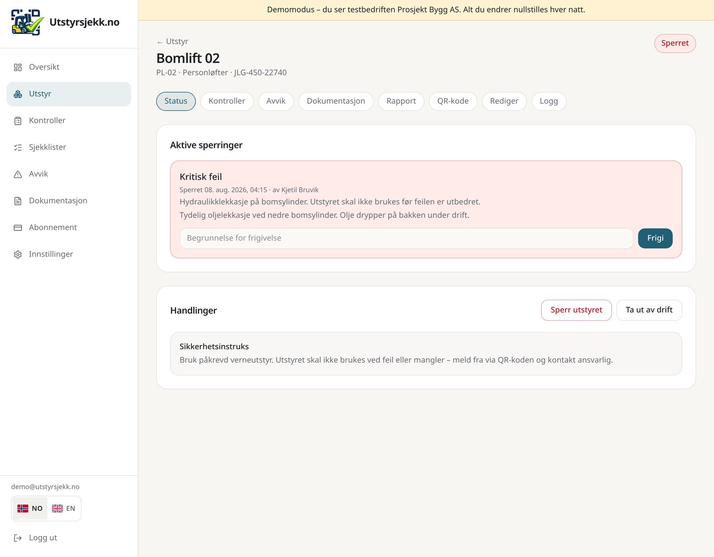The height and width of the screenshot is (557, 714).
Task: Open the Avvik tab
Action: 276,101
